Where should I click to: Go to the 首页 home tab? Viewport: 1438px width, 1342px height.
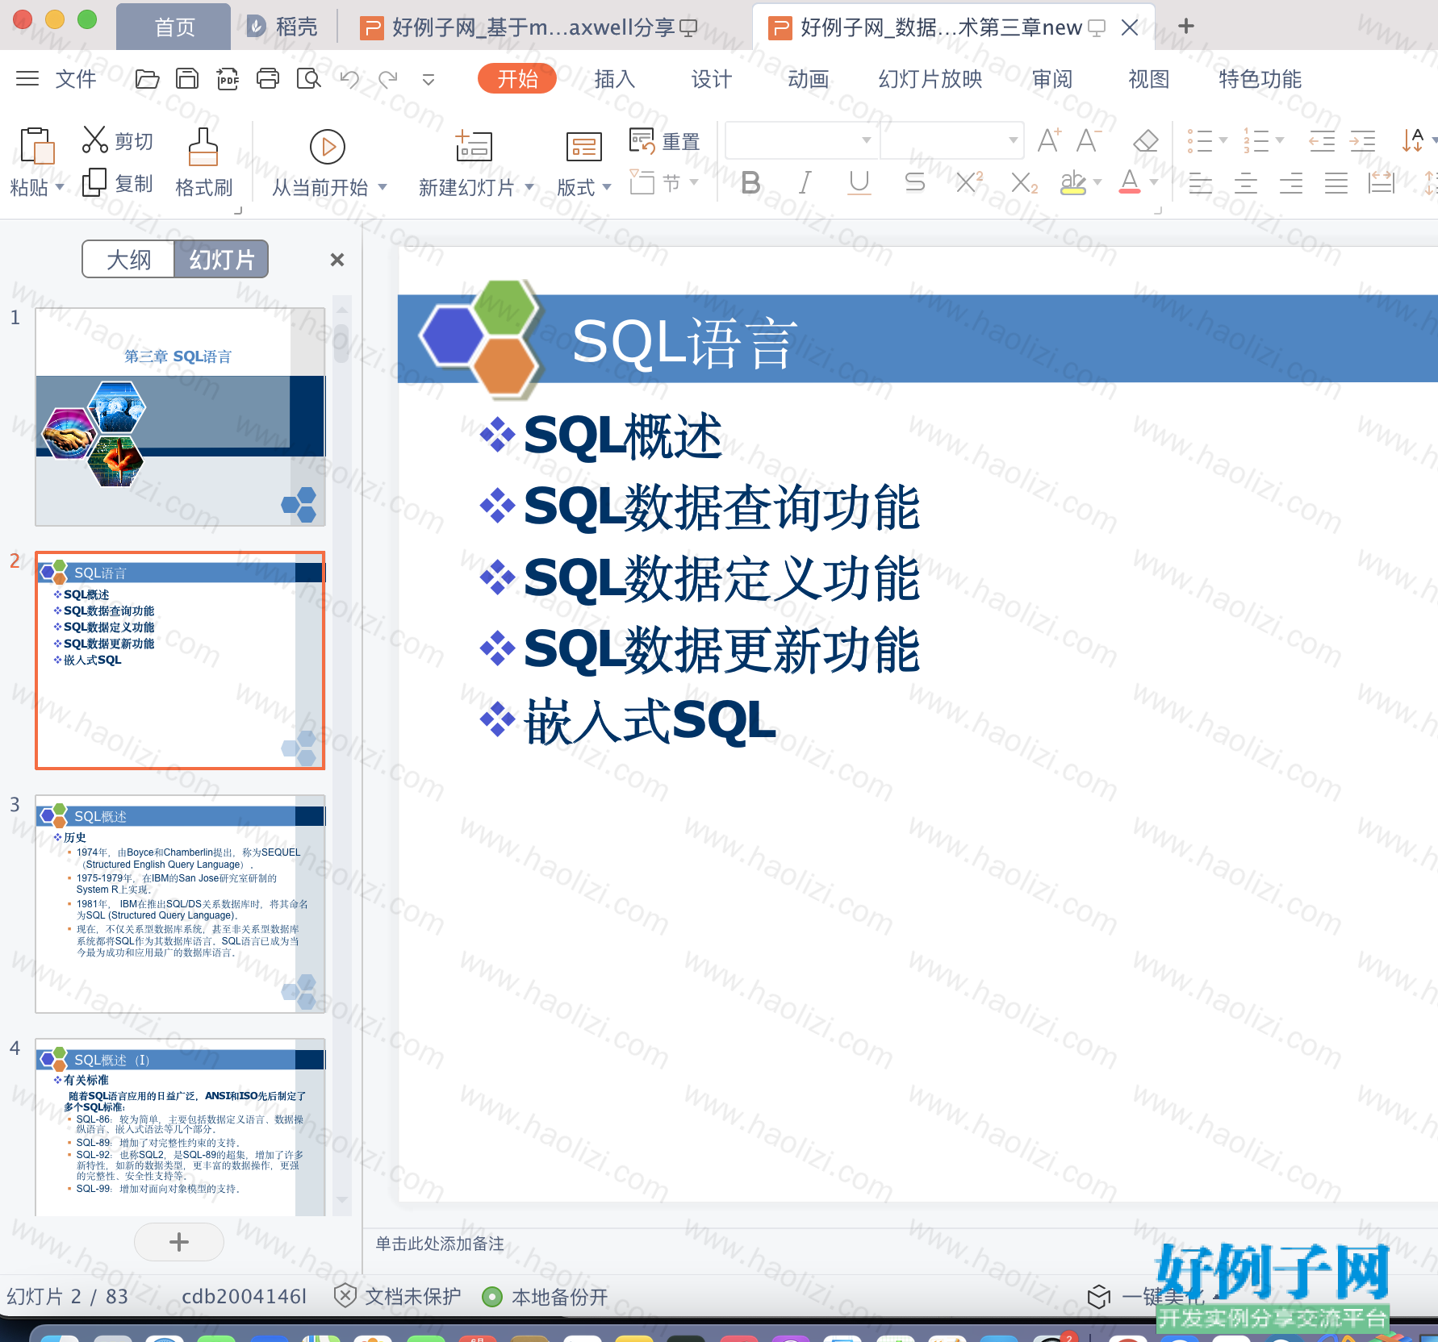click(x=174, y=27)
